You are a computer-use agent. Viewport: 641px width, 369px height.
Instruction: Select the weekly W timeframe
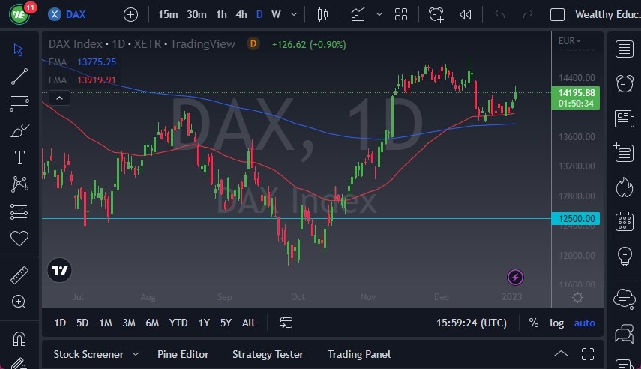(x=276, y=15)
